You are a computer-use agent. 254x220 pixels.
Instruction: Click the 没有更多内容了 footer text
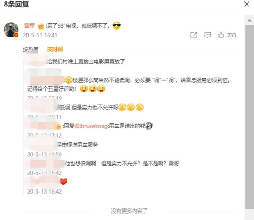[x=129, y=211]
